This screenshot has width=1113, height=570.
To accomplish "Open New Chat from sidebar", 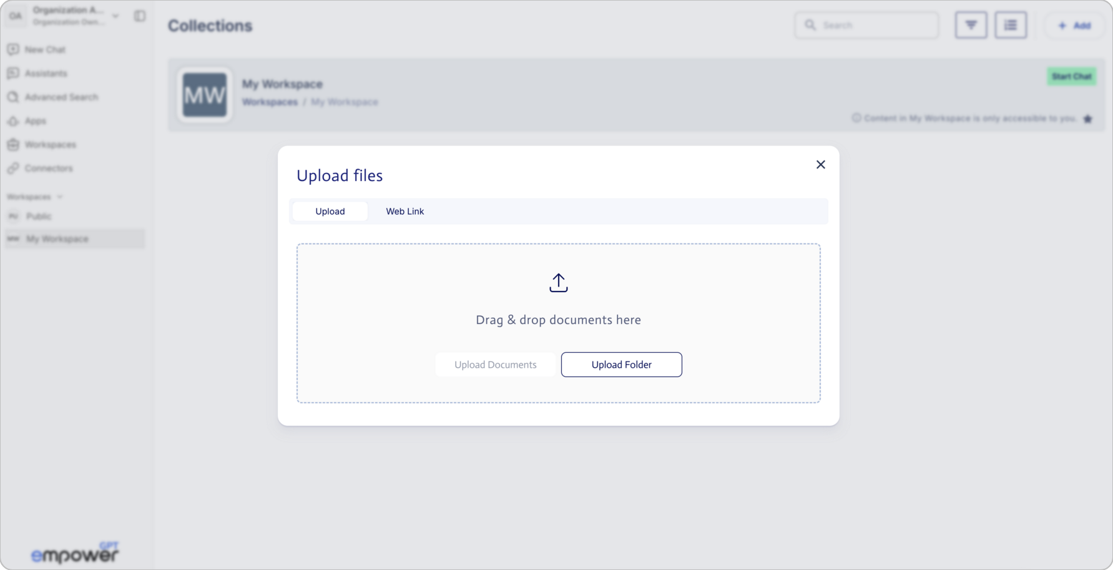I will click(x=45, y=50).
